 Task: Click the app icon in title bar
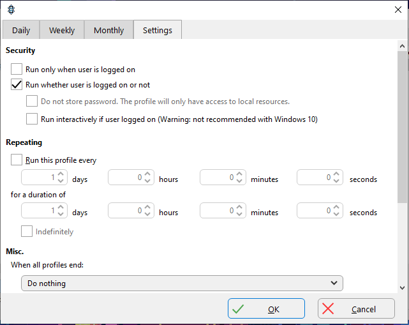click(11, 10)
